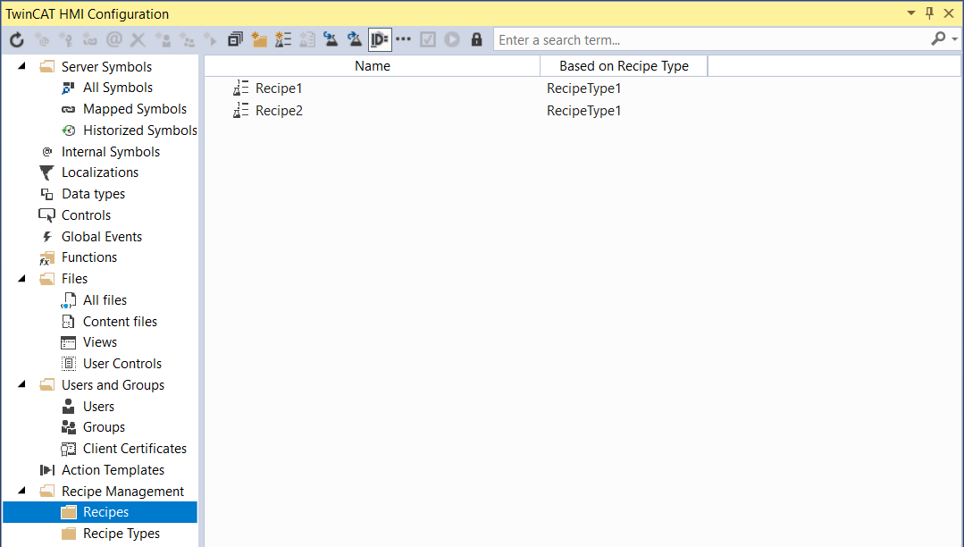Select All files under Files
The height and width of the screenshot is (547, 964).
click(105, 300)
